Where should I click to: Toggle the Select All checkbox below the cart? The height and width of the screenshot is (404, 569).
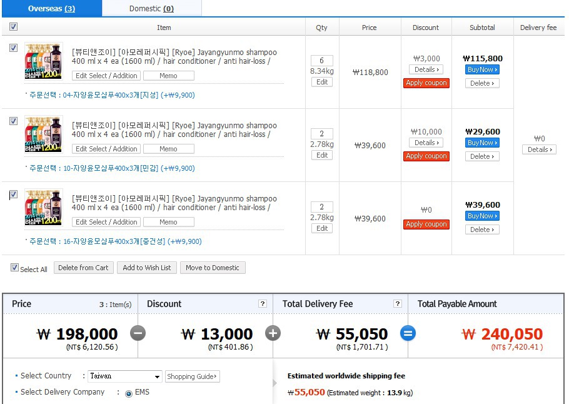click(14, 268)
